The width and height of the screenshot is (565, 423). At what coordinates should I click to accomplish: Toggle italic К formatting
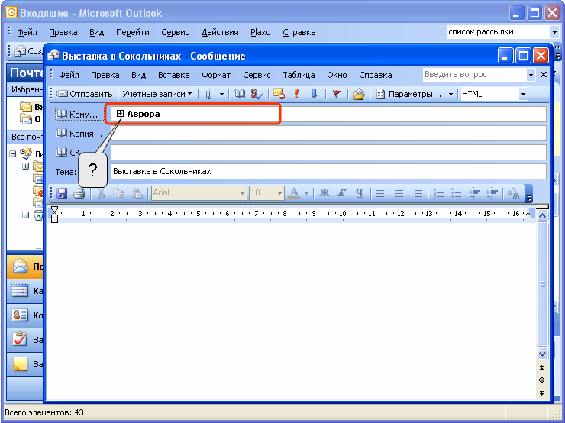(341, 192)
